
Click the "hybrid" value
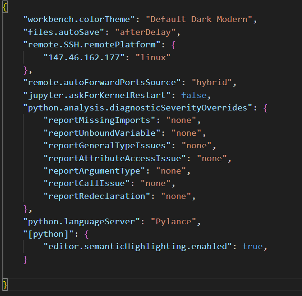[x=212, y=82]
